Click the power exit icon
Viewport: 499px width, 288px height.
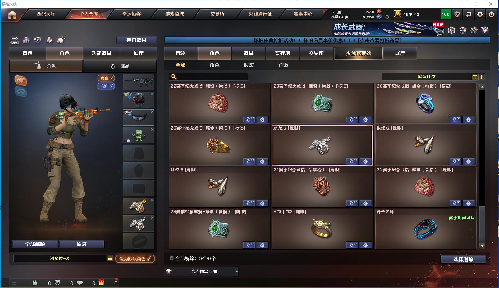[x=492, y=14]
